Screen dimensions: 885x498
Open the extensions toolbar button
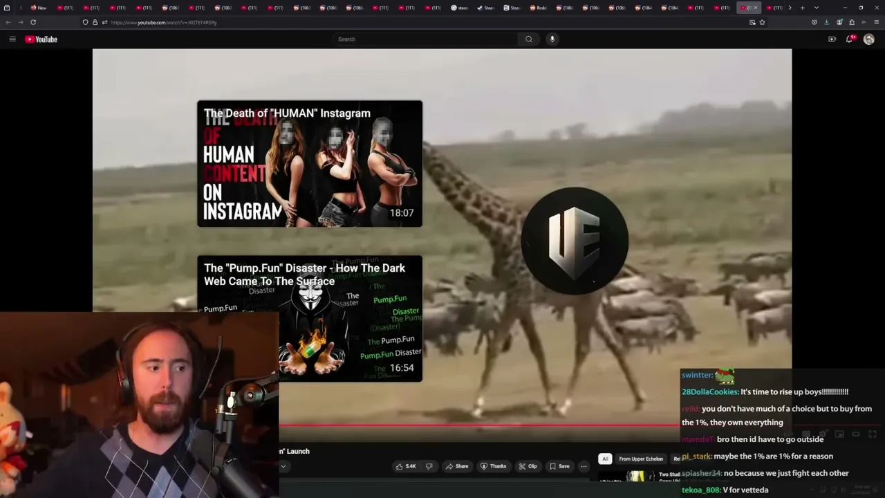pos(852,22)
